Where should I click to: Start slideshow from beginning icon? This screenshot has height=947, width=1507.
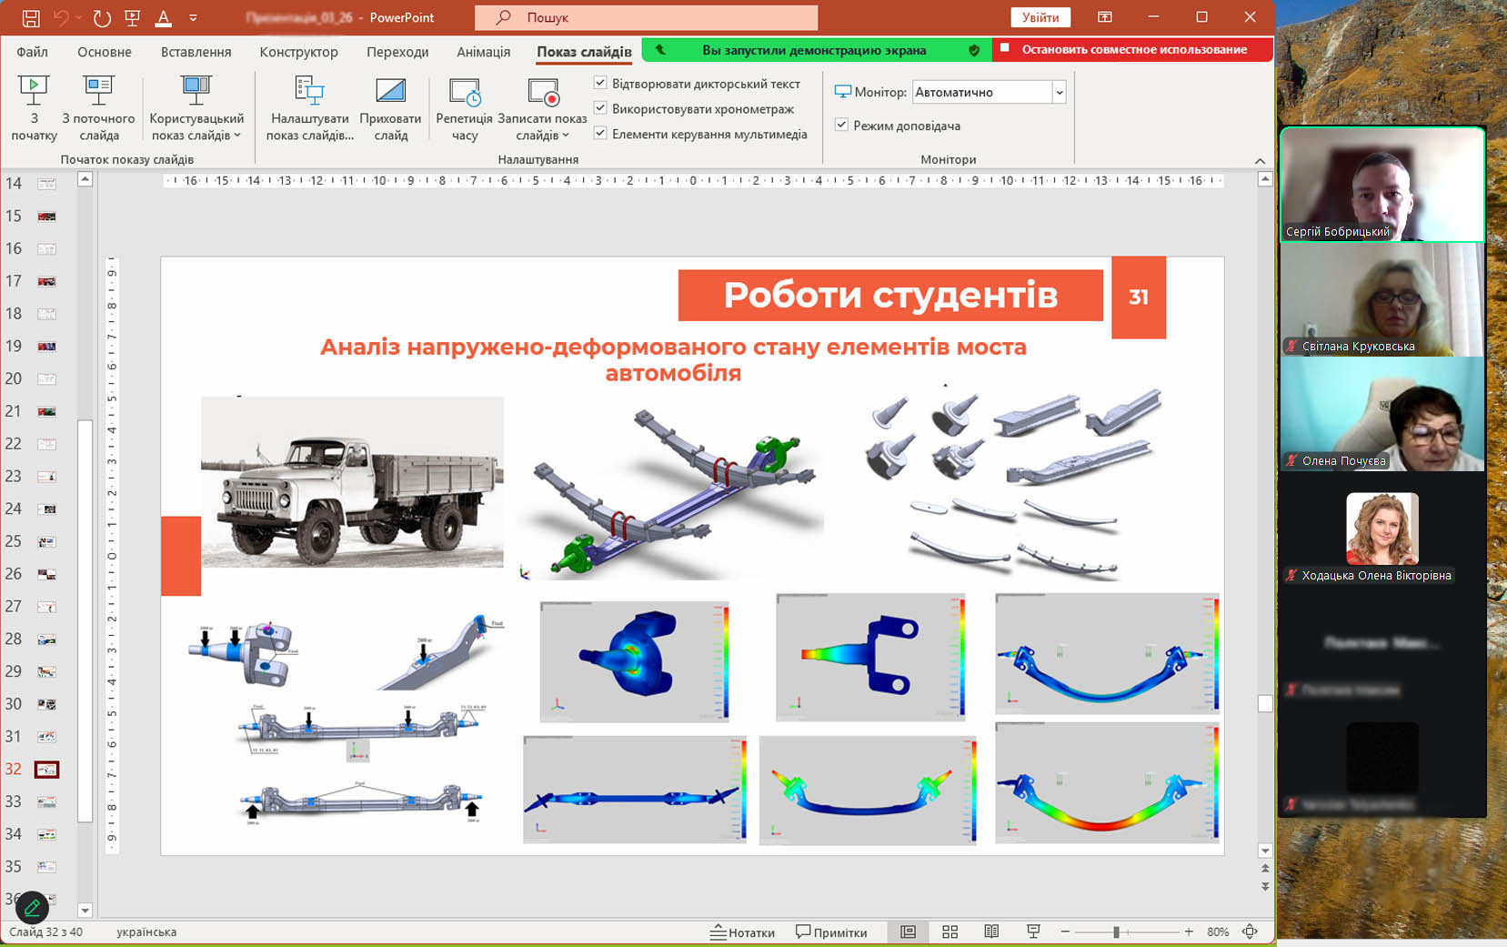(x=34, y=91)
